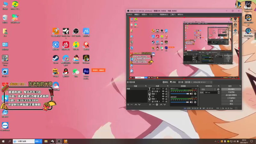Open the 帮助(H) menu in OBS

(x=180, y=14)
